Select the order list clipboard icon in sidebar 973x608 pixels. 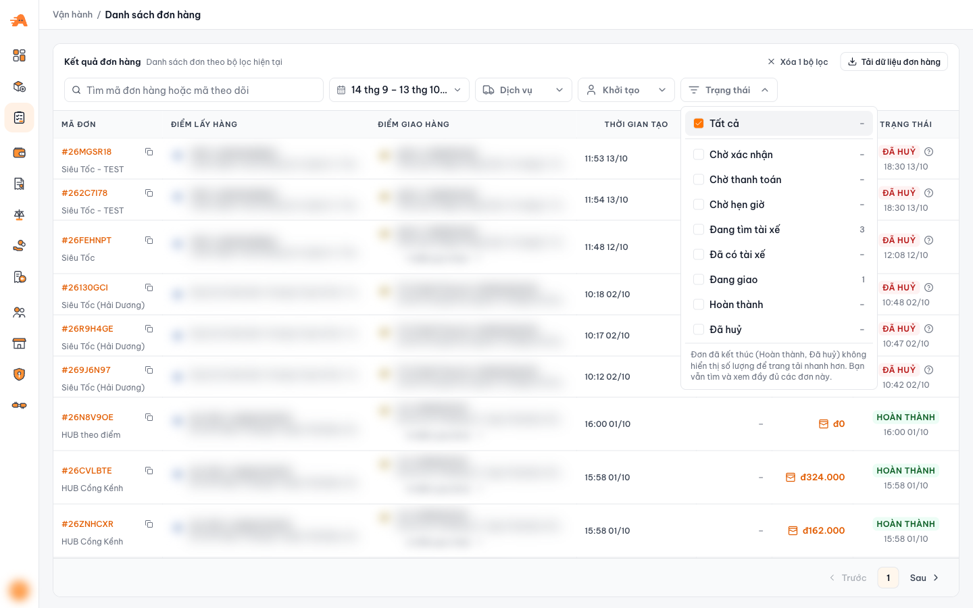[19, 118]
